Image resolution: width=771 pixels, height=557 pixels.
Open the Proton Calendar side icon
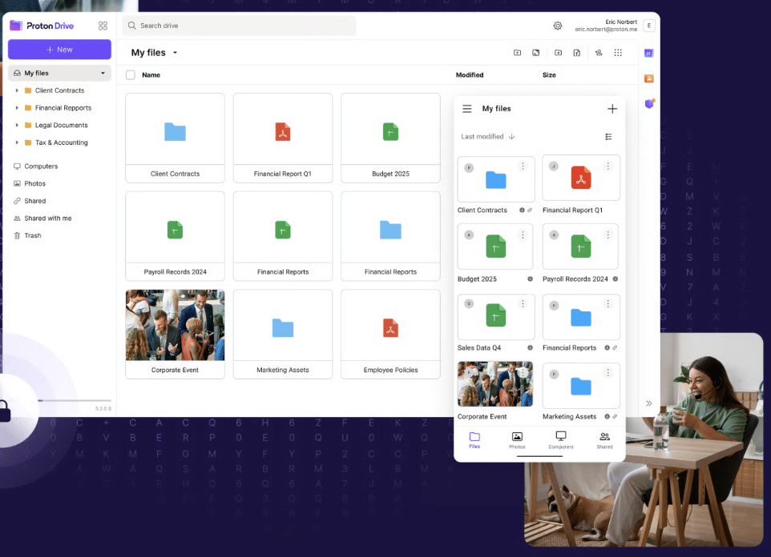coord(649,53)
